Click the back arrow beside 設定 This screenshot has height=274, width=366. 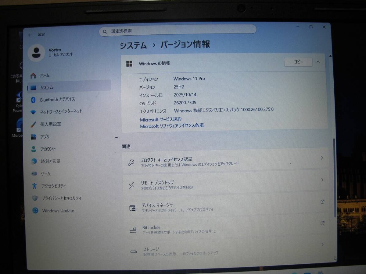point(30,35)
